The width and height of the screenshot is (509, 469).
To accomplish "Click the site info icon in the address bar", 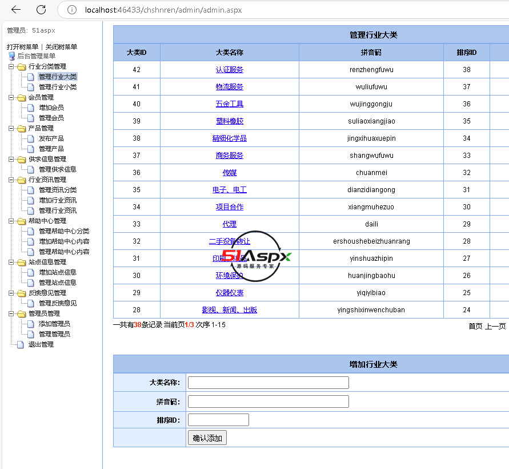I will coord(72,10).
